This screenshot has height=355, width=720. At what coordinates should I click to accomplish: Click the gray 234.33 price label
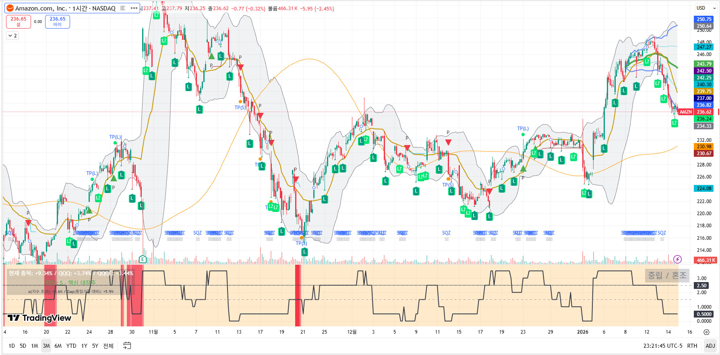click(704, 126)
